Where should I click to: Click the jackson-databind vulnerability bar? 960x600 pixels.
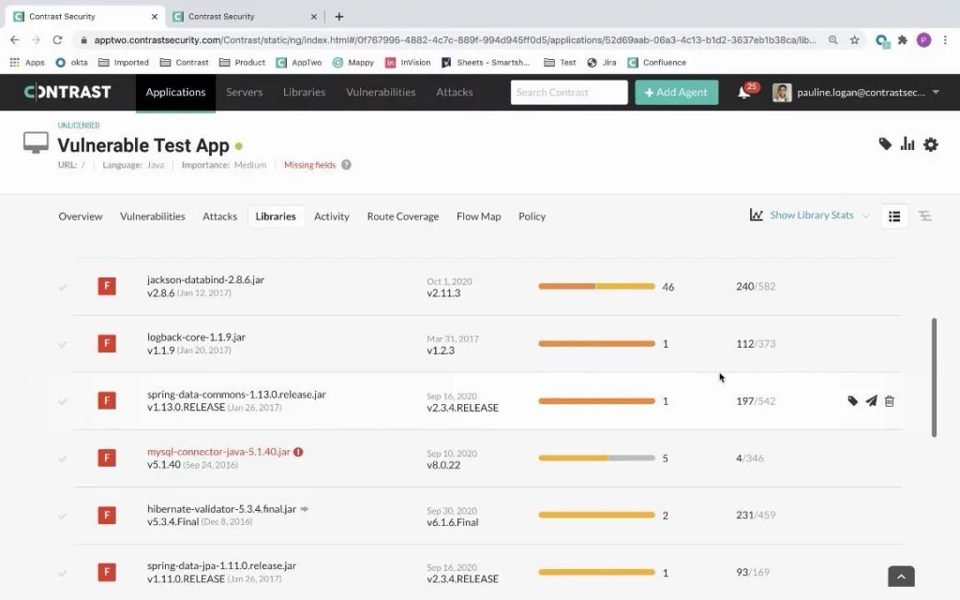click(597, 286)
